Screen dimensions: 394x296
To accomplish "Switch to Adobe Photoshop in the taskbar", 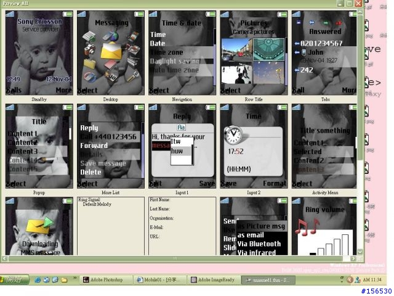I will [x=107, y=280].
